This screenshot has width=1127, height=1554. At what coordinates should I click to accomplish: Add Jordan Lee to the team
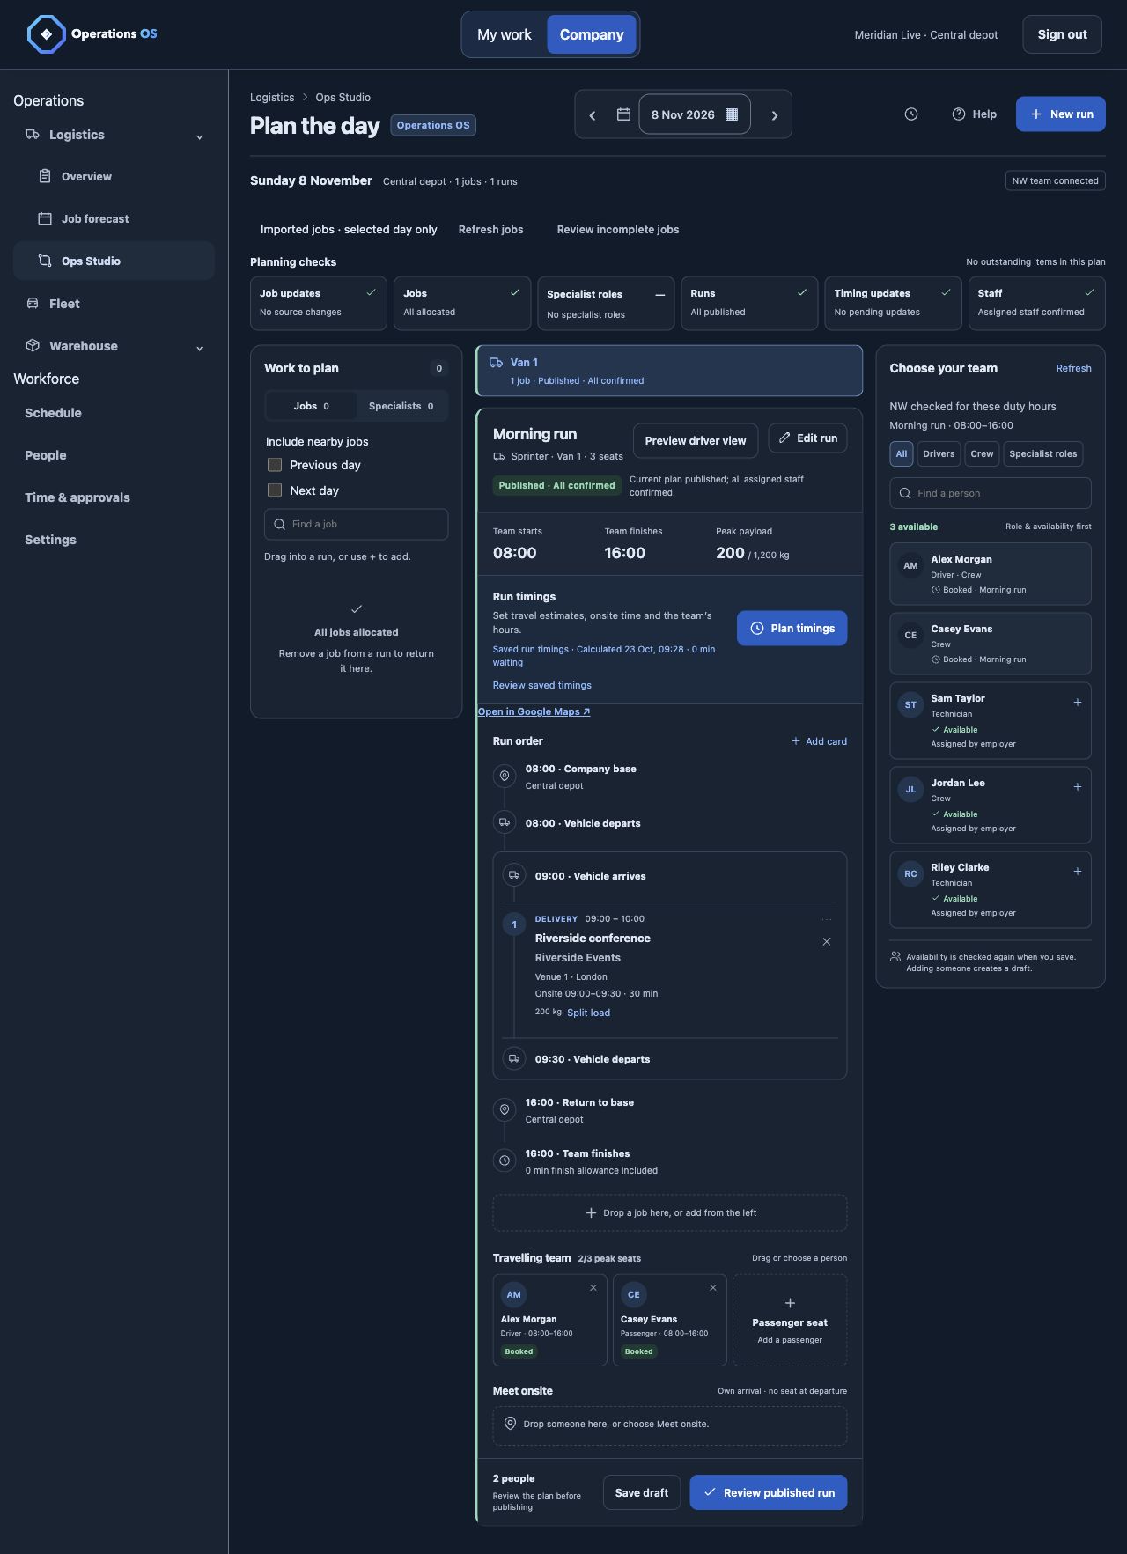pyautogui.click(x=1078, y=787)
